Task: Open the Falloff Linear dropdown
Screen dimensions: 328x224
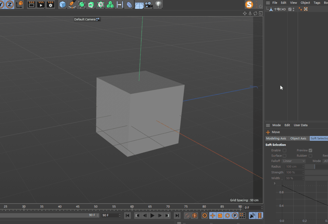Action: (x=294, y=161)
